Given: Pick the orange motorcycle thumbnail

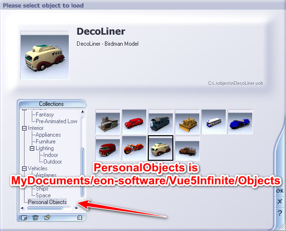Looking at the screenshot, I should [x=134, y=148].
